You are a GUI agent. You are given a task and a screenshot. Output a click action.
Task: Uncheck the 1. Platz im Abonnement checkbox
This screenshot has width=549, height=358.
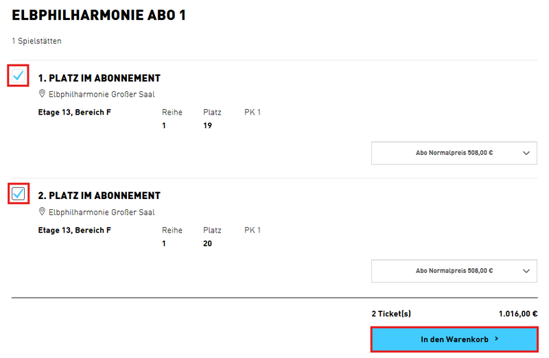pos(19,75)
